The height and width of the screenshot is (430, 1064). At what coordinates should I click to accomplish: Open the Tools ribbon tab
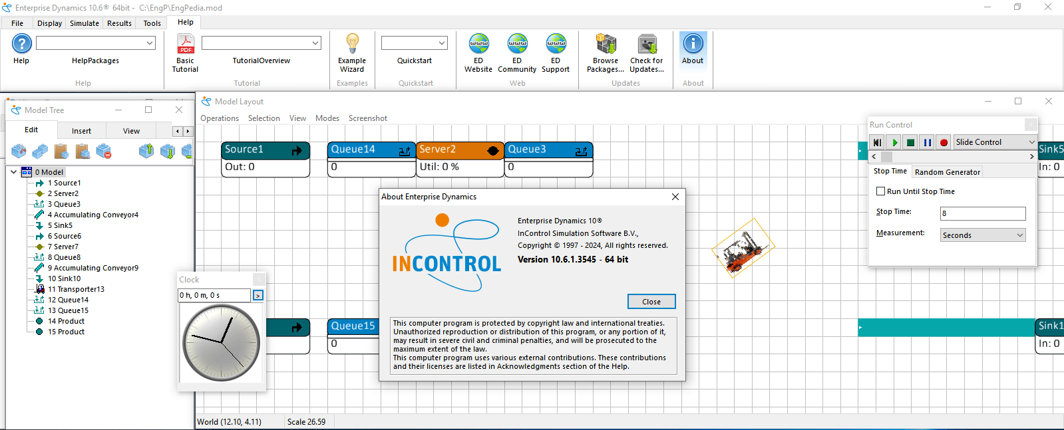(152, 23)
